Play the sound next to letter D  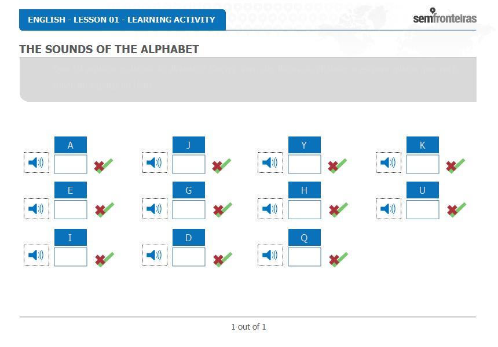tap(155, 255)
